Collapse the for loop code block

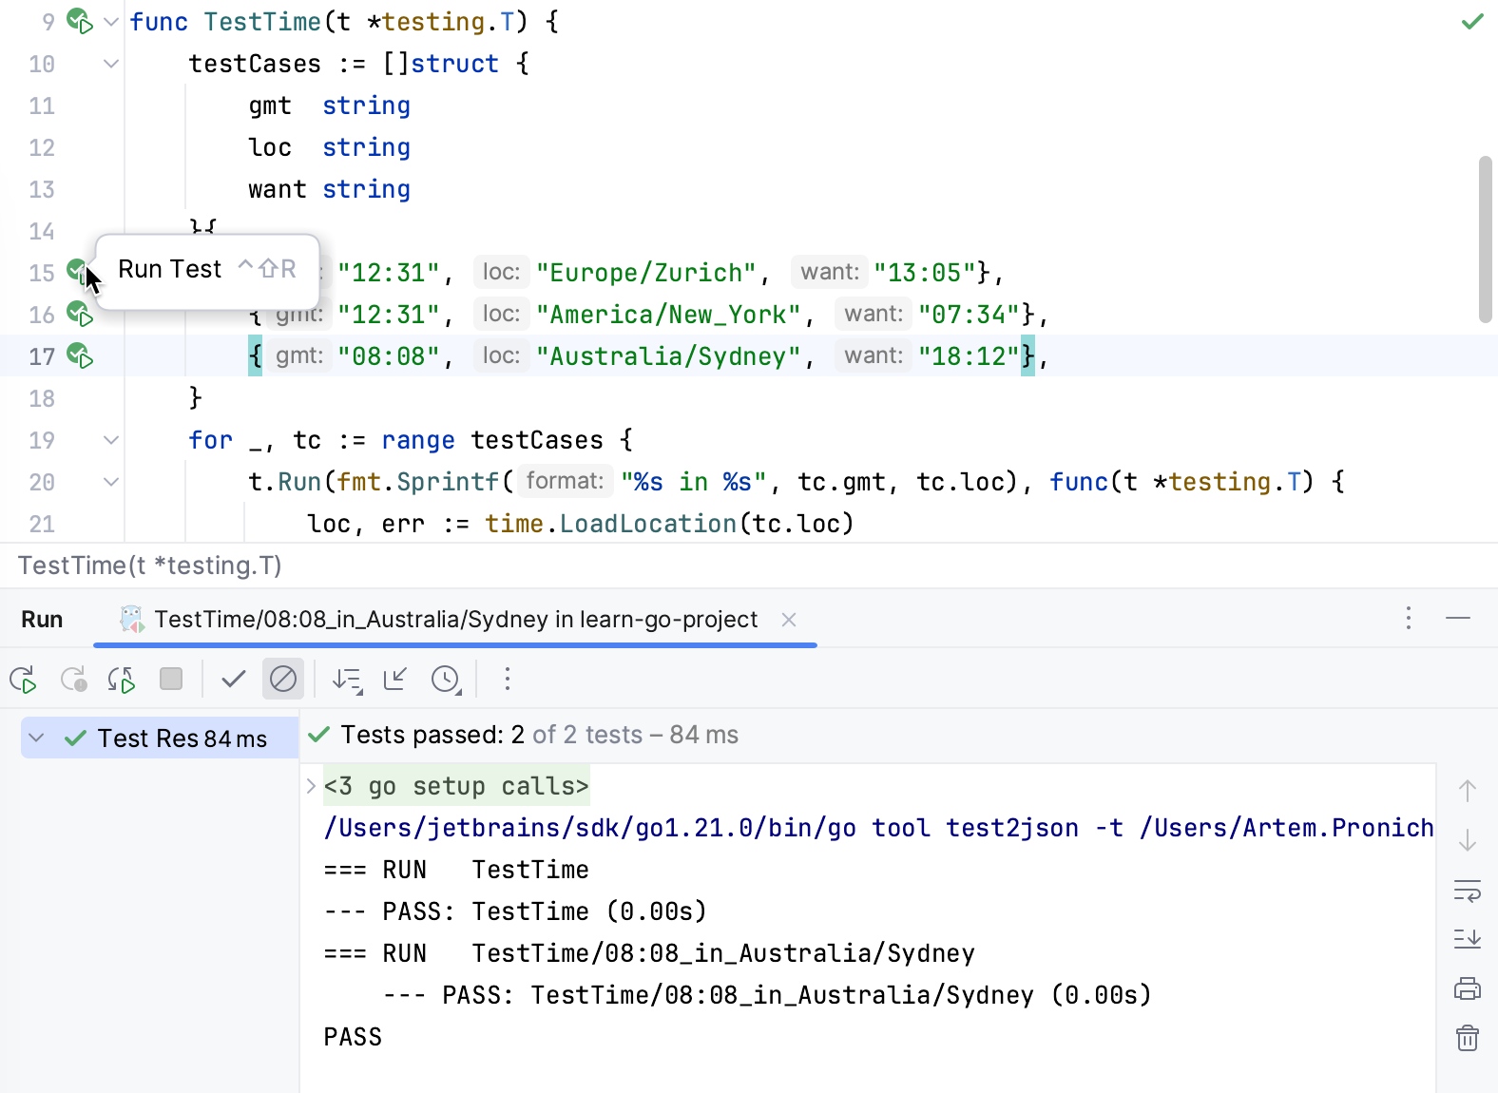pyautogui.click(x=111, y=440)
